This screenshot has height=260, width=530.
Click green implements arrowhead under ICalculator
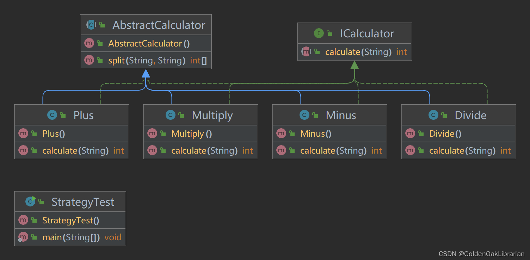(355, 64)
